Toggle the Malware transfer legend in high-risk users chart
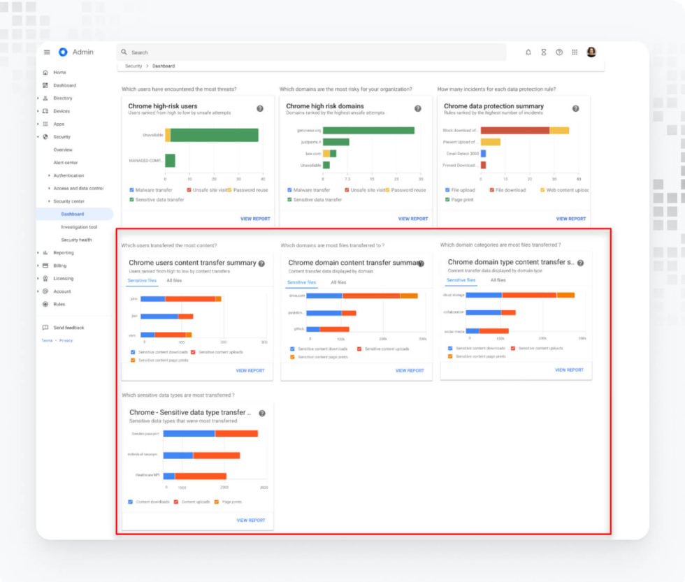The image size is (685, 582). (133, 189)
